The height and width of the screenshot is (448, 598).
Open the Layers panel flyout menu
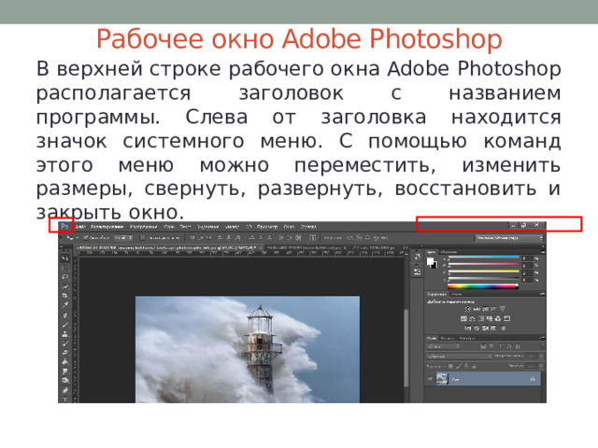pos(542,338)
